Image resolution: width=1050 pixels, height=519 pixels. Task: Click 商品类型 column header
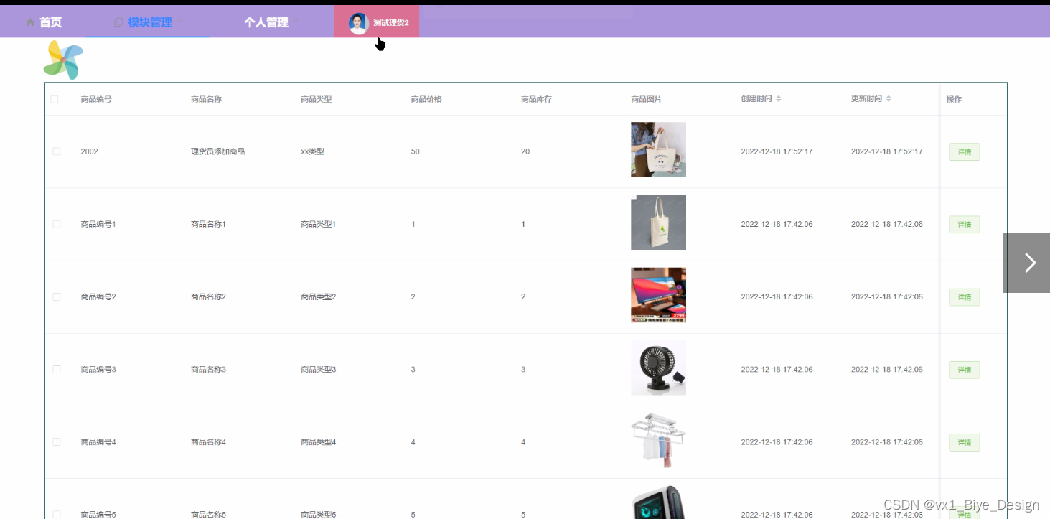coord(316,99)
